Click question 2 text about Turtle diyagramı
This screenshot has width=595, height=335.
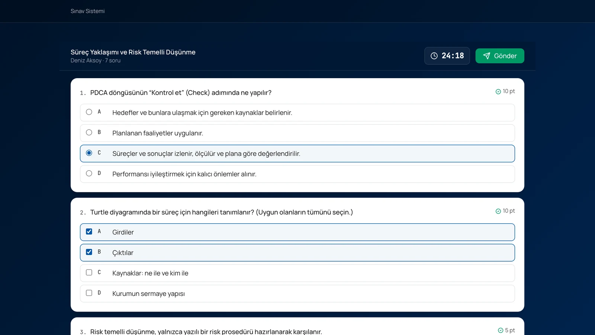point(222,212)
